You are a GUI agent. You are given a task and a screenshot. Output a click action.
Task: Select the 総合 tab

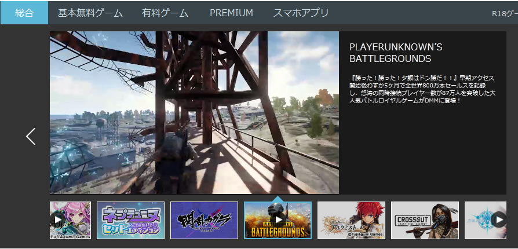[24, 13]
